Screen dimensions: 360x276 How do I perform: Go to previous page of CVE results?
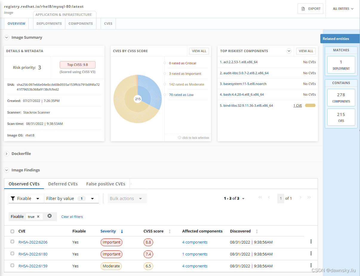click(x=269, y=198)
